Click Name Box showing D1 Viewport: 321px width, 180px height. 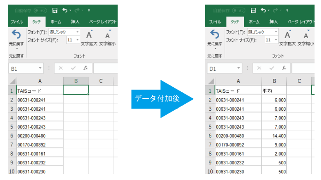pos(225,68)
